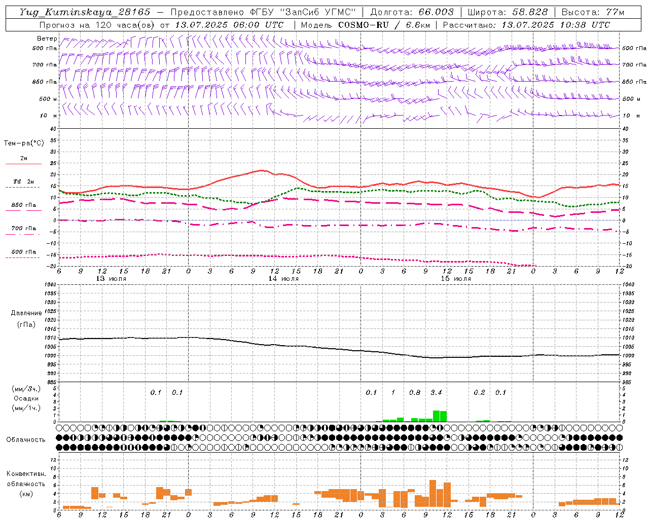
Task: Click the "Давление" pressure panel label
Action: [26, 313]
